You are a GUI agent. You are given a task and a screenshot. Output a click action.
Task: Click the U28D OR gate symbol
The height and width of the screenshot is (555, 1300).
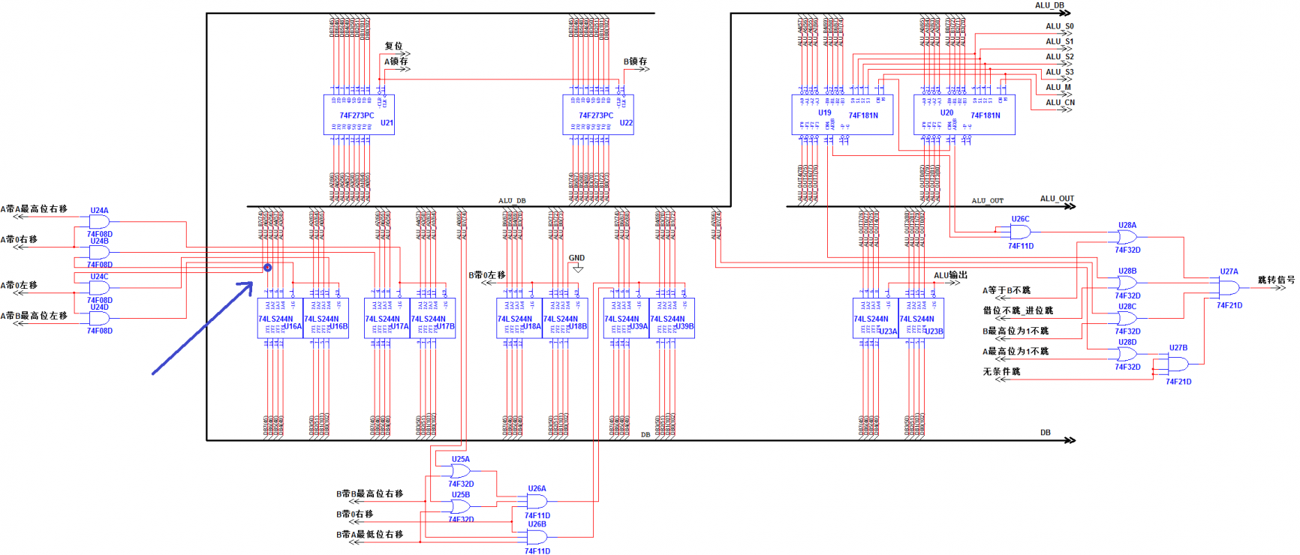click(x=1127, y=354)
